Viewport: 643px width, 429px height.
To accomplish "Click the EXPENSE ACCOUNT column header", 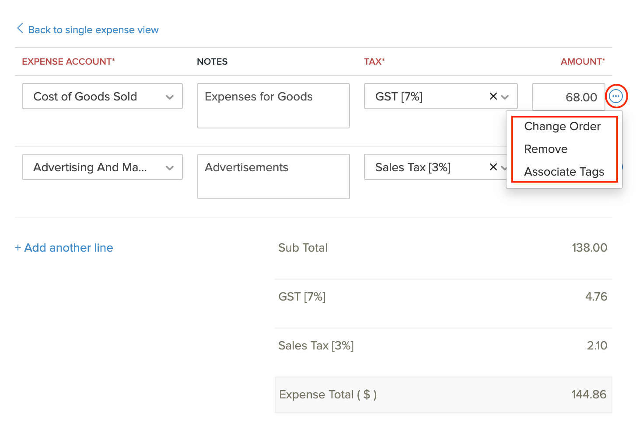I will pos(68,62).
